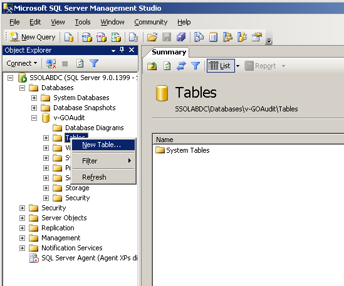Expand the Notification Services node
344x286 pixels.
(x=22, y=248)
